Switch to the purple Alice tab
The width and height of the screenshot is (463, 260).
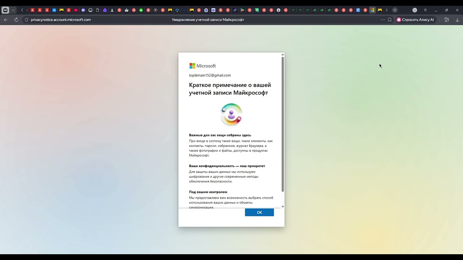105,10
